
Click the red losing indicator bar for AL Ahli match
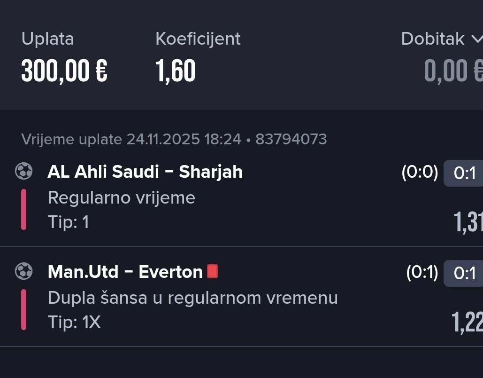point(23,209)
